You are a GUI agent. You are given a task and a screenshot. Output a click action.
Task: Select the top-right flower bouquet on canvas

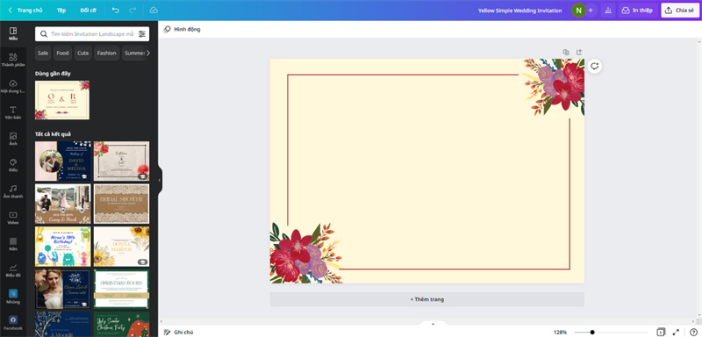554,87
